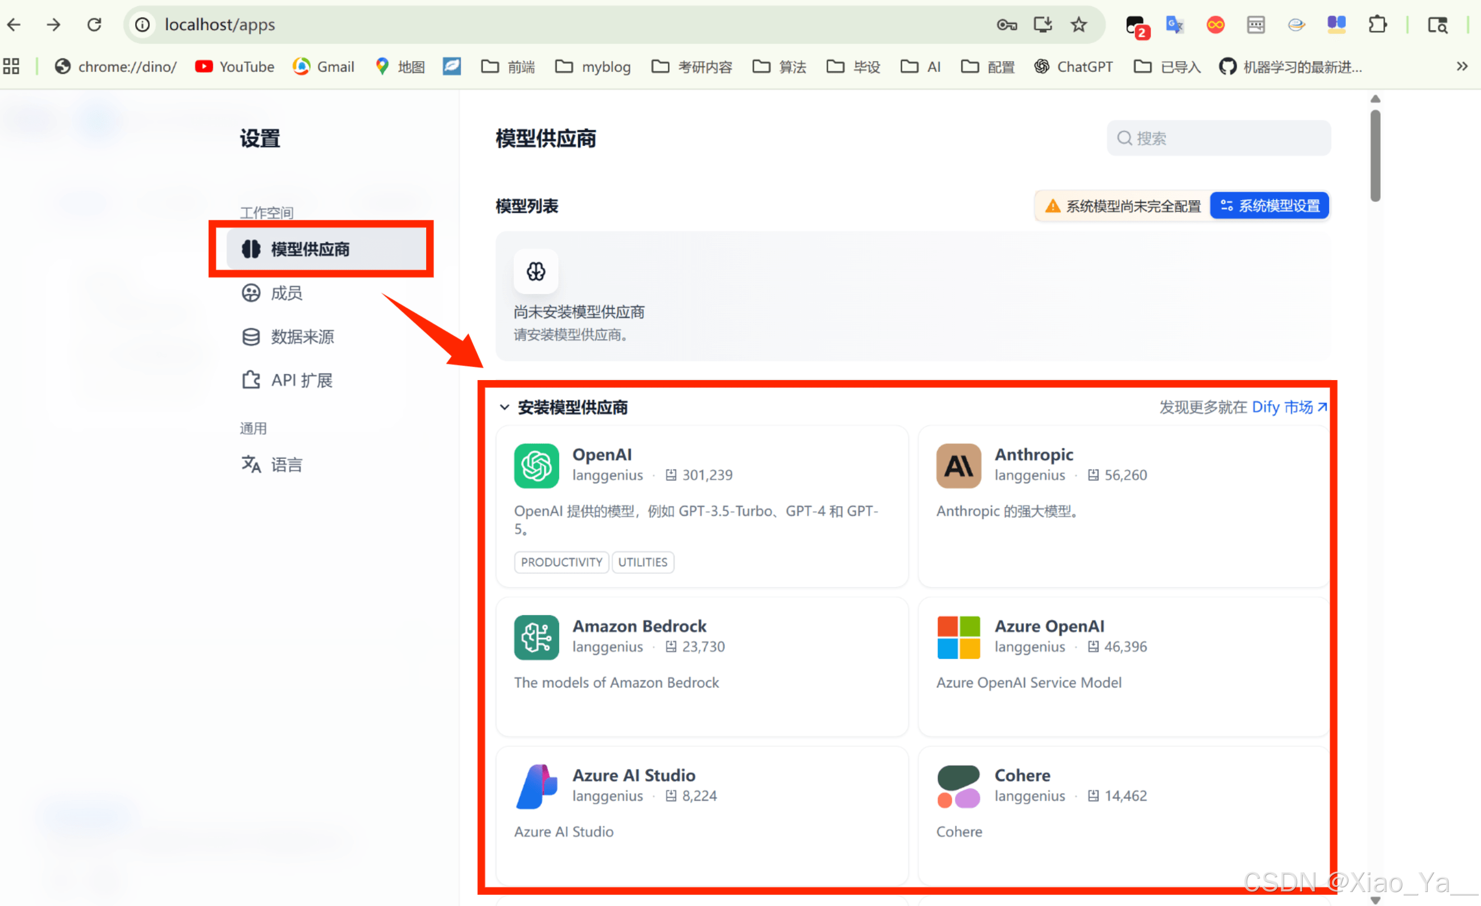Select 成员 in settings sidebar

click(x=286, y=293)
